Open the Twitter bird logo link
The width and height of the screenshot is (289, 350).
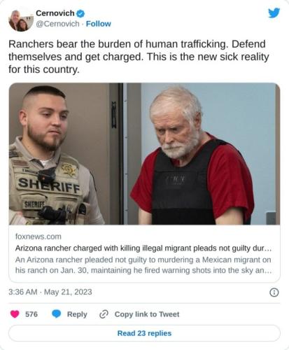274,13
